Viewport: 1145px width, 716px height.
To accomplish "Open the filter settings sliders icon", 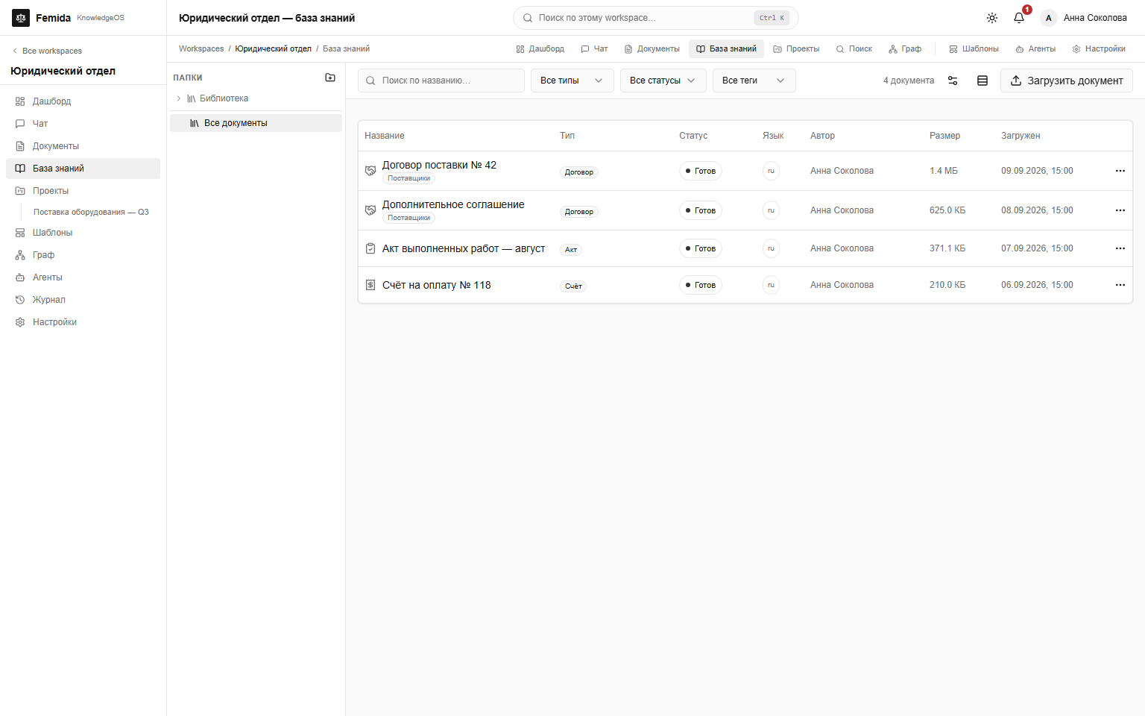I will coord(953,81).
